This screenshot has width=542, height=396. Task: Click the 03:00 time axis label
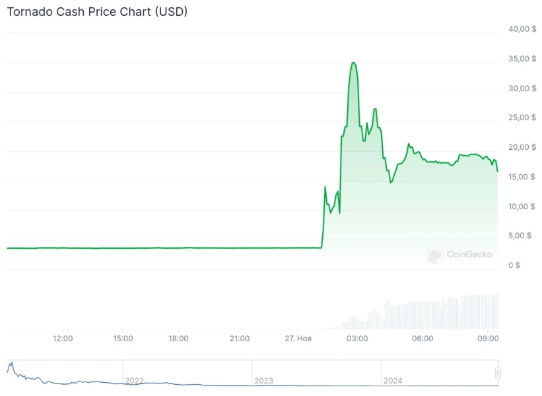tap(358, 339)
